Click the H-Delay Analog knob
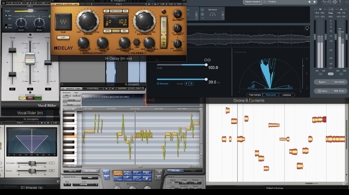The width and height of the screenshot is (349, 195). tap(177, 44)
